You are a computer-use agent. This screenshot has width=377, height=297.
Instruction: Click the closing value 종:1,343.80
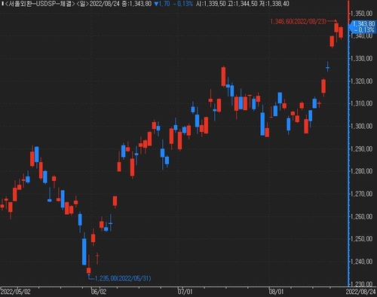[136, 4]
